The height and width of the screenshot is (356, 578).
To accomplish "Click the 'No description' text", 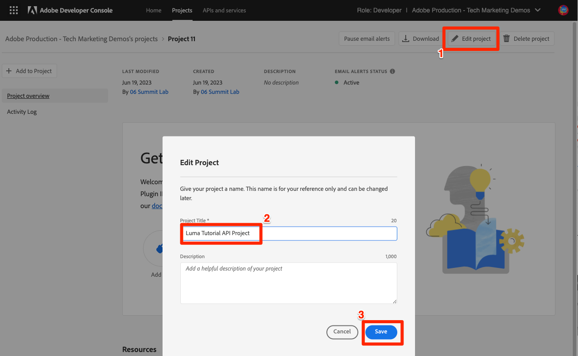I will tap(281, 83).
